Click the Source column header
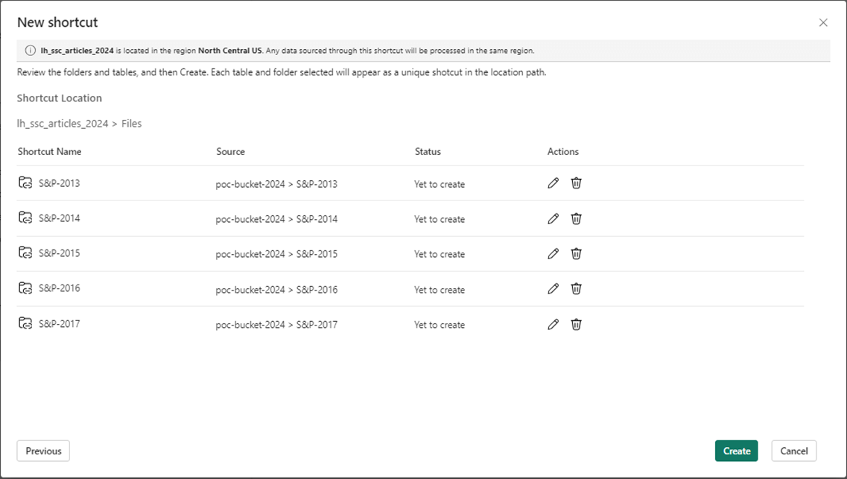 pos(230,151)
